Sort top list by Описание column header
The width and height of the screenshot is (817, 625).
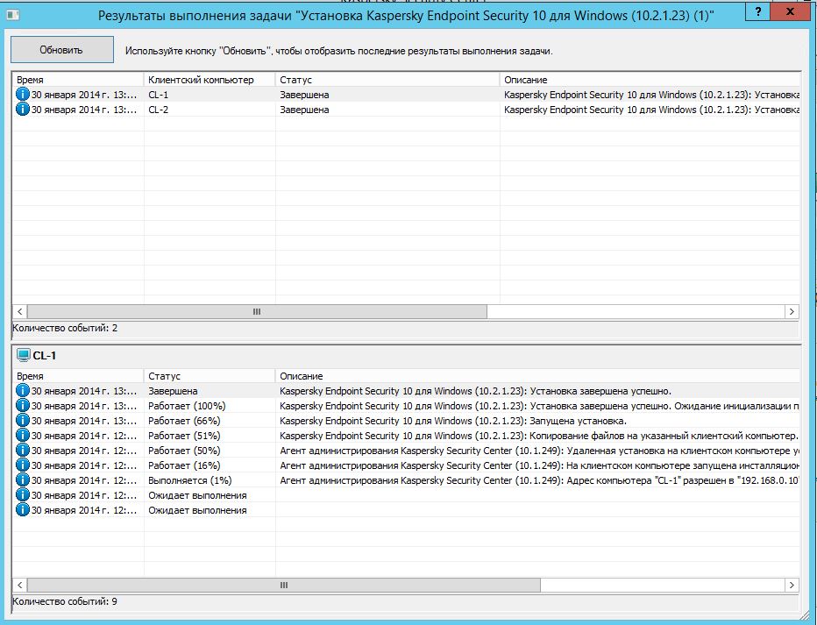point(650,80)
